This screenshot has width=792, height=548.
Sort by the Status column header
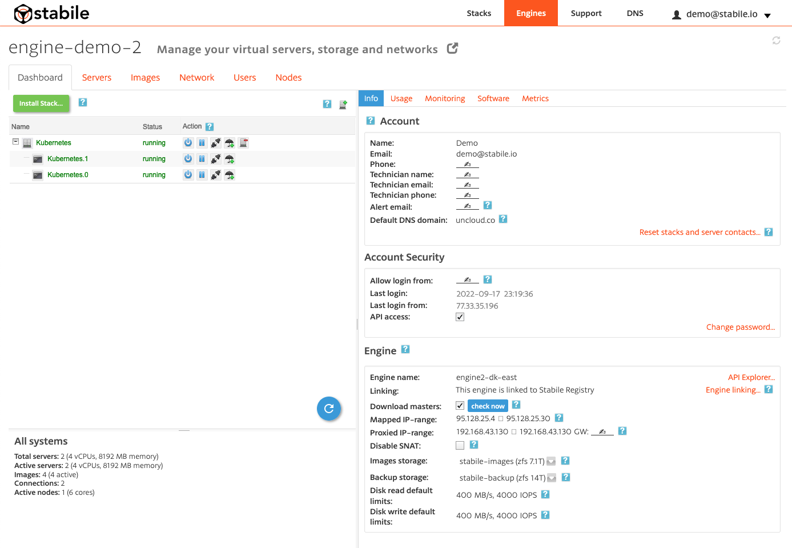152,127
